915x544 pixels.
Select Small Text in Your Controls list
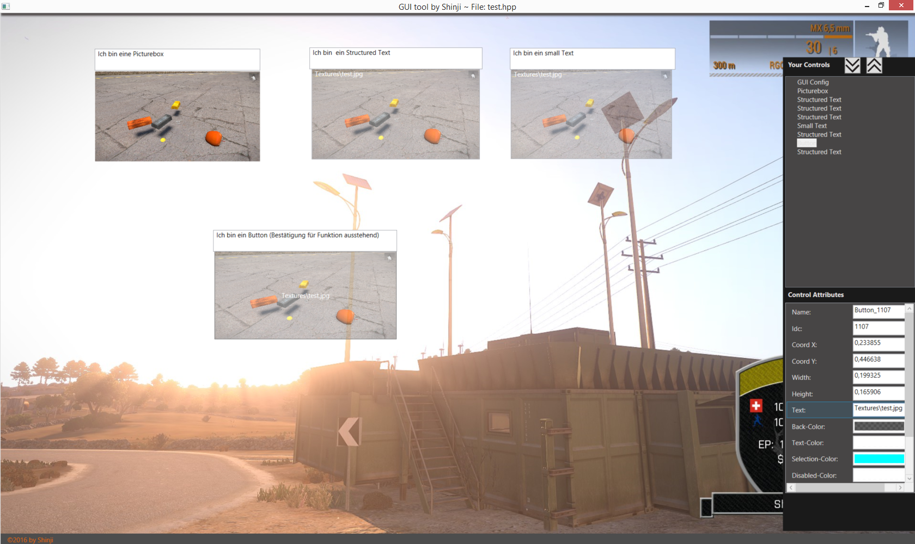coord(812,126)
